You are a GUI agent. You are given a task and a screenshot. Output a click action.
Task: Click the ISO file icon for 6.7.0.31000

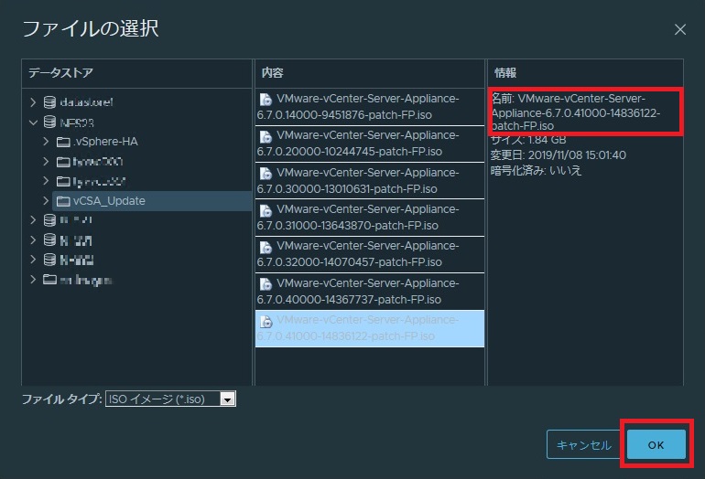[x=266, y=210]
